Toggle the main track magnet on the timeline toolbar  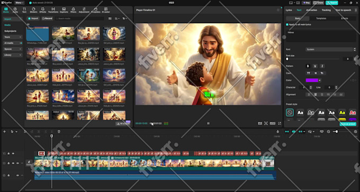click(x=287, y=131)
